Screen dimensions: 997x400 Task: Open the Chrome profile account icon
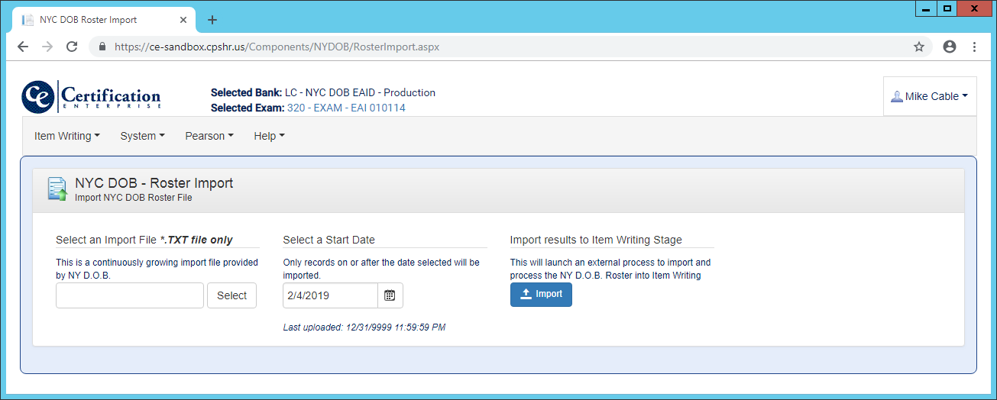(x=950, y=47)
